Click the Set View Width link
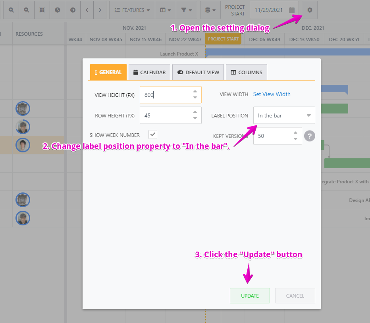Viewport: 370px width, 323px height. [x=272, y=94]
